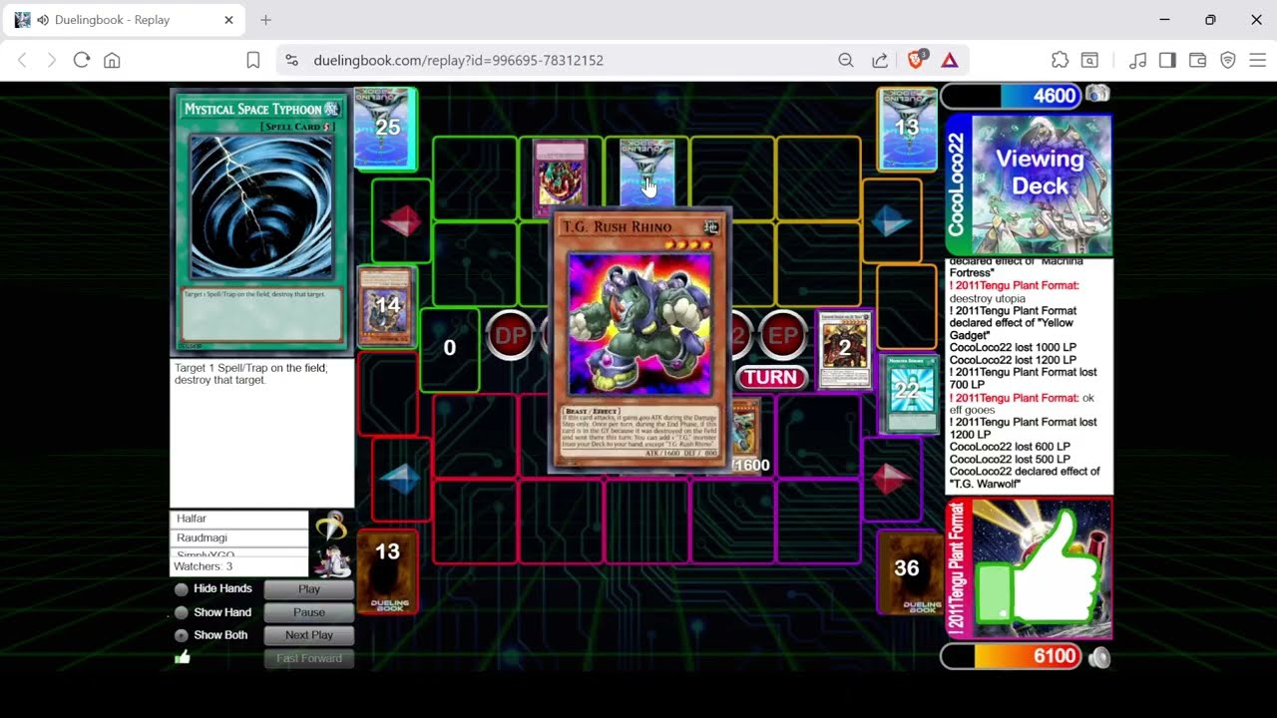Open the browser hamburger menu
The height and width of the screenshot is (718, 1277).
click(x=1258, y=61)
